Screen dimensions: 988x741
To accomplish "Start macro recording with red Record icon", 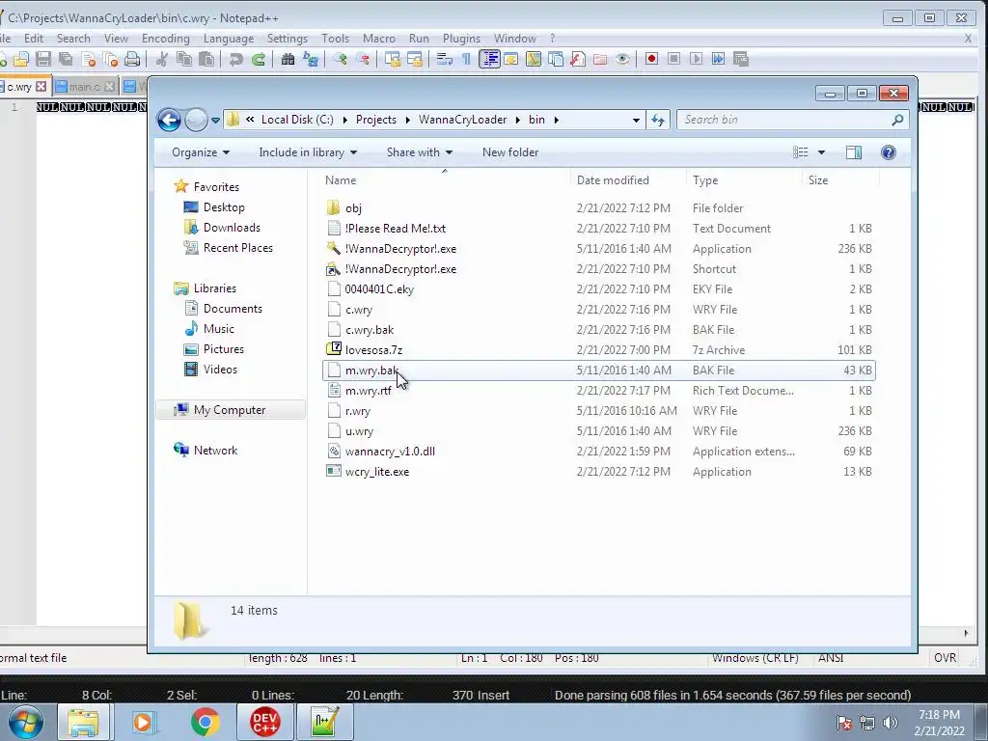I will tap(651, 59).
